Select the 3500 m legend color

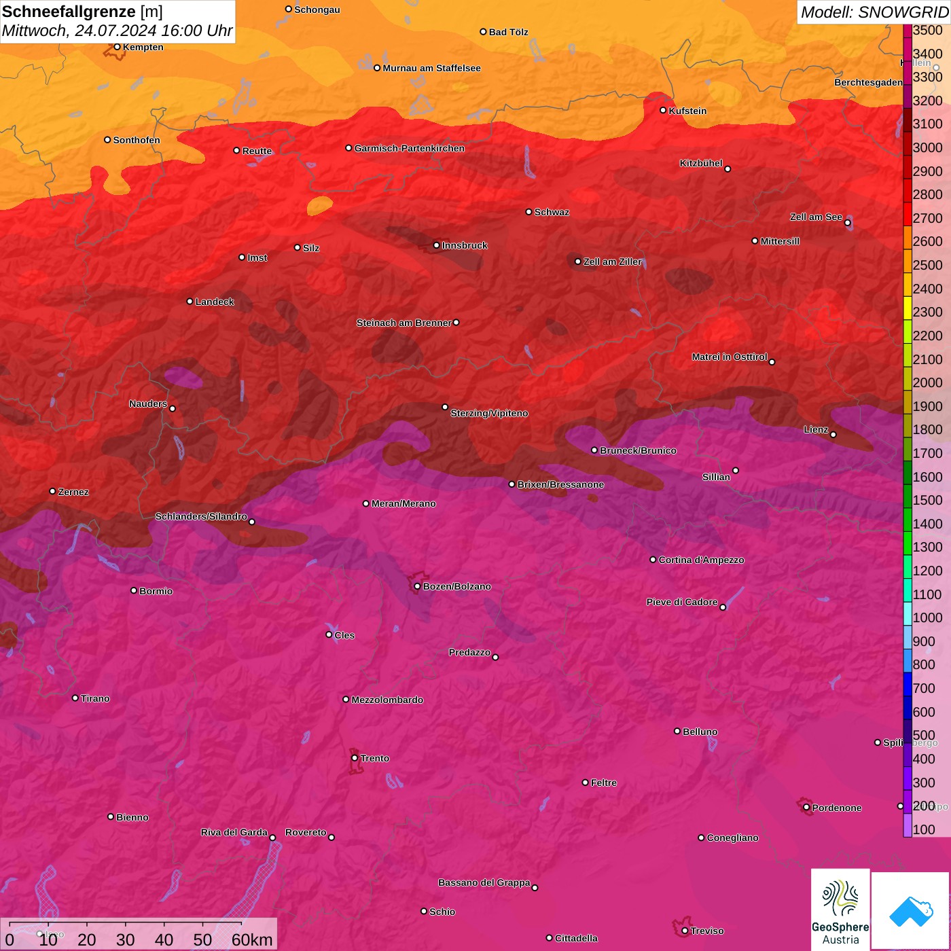coord(908,30)
